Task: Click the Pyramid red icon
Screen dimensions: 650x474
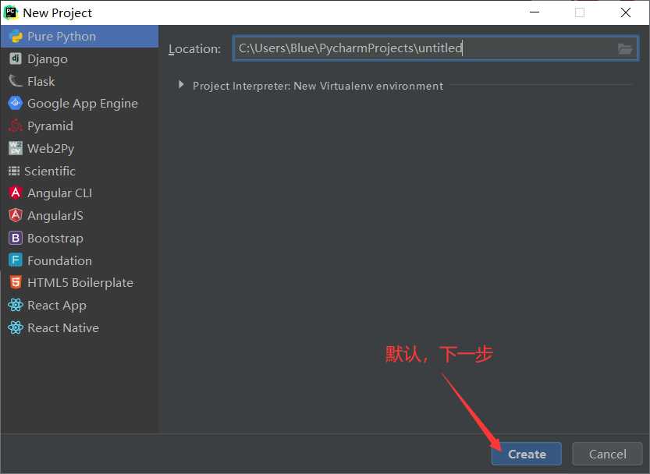Action: pos(16,126)
